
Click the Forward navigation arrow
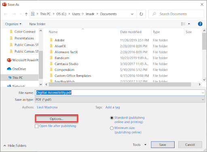click(14, 14)
